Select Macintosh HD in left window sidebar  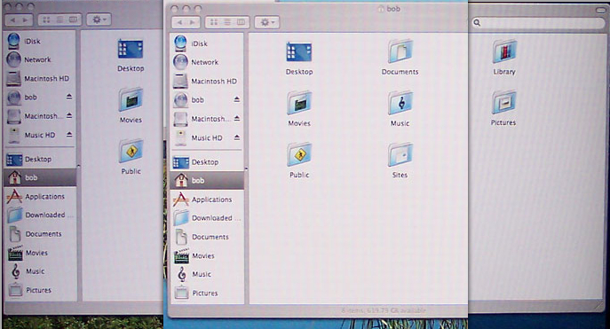click(x=41, y=78)
